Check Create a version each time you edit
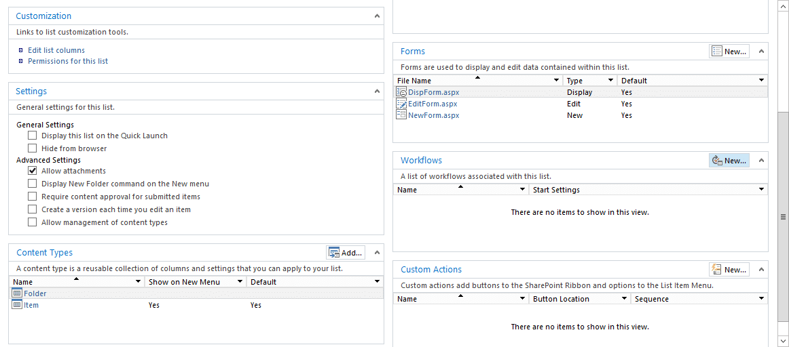 [x=32, y=209]
